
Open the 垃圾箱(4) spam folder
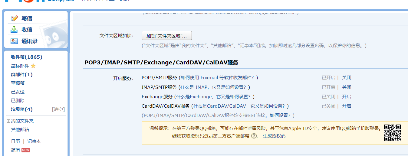[x=22, y=109]
